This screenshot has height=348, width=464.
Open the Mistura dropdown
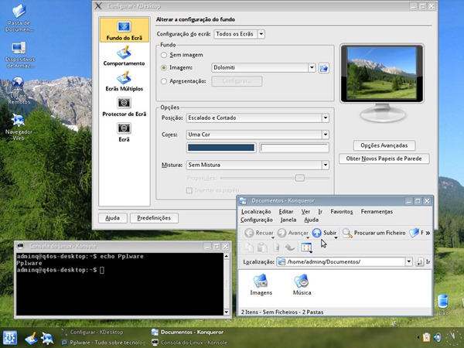[x=258, y=165]
